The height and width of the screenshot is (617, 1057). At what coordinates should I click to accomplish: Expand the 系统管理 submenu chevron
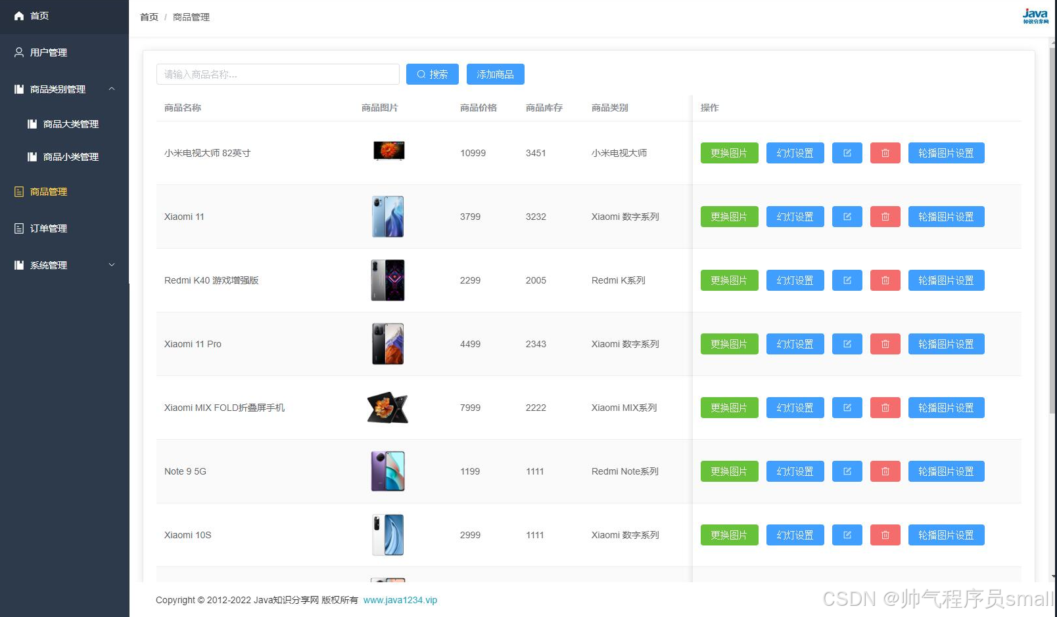coord(112,265)
